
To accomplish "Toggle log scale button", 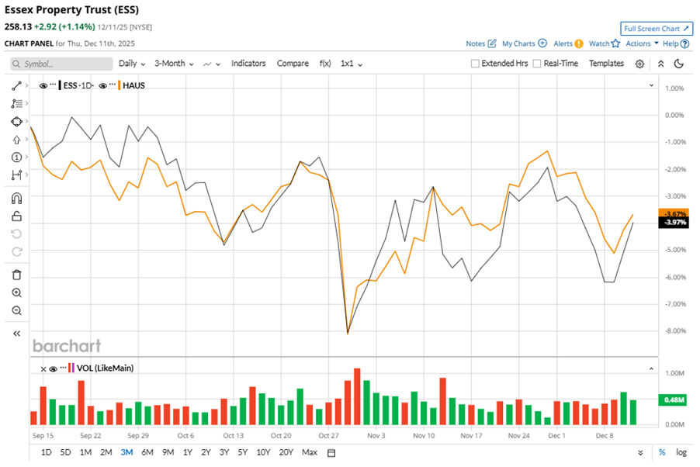I will tap(681, 452).
